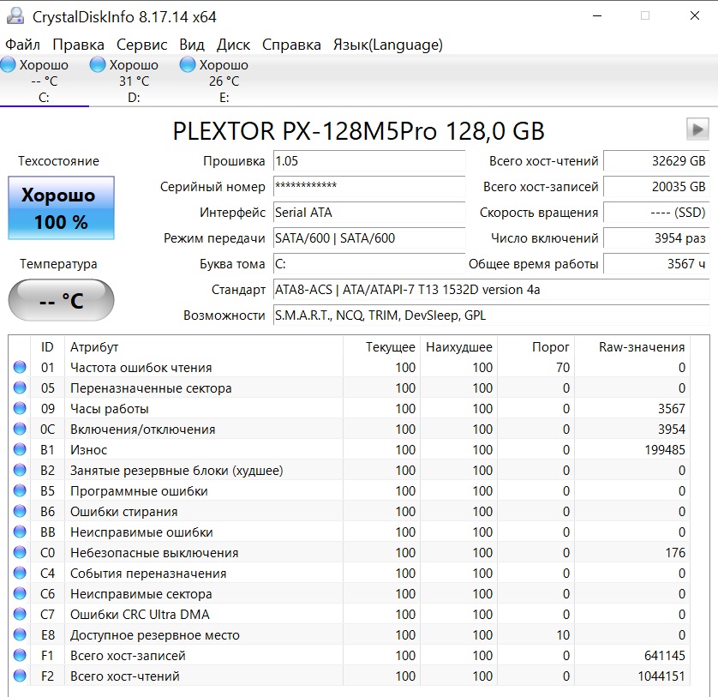Click the CrystalDiskInfo app icon in title bar
The image size is (718, 697).
15,15
